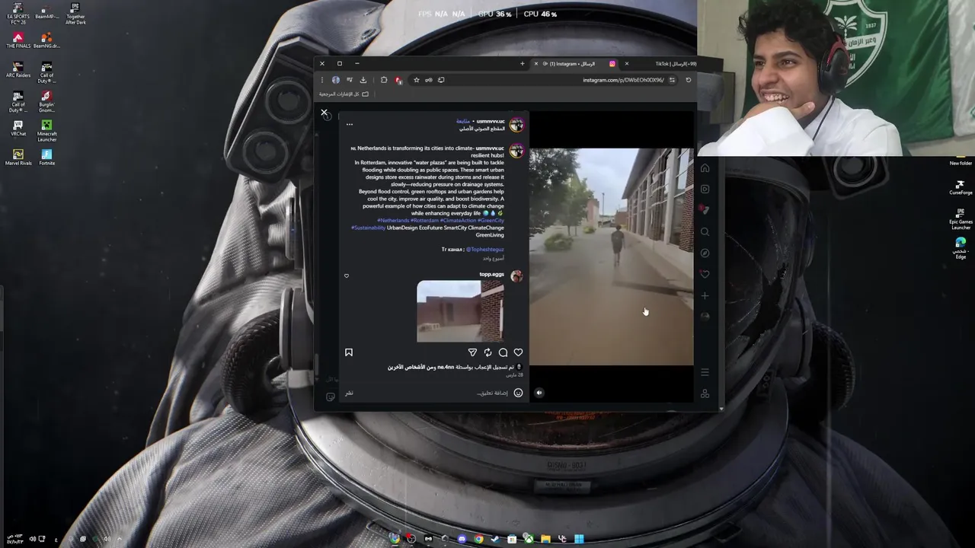Create new post with plus icon
The image size is (975, 548).
705,295
